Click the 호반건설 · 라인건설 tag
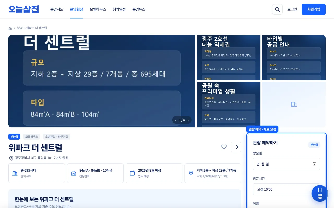Screen dimensions: 334x208 57,137
